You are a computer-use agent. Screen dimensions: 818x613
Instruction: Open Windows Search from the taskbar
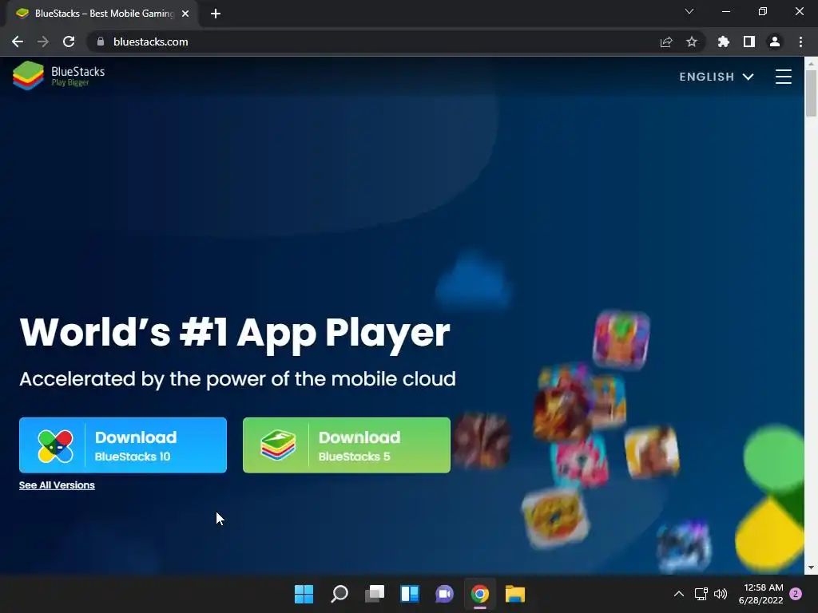tap(339, 594)
